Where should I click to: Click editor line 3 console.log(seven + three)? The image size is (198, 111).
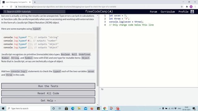126,22
